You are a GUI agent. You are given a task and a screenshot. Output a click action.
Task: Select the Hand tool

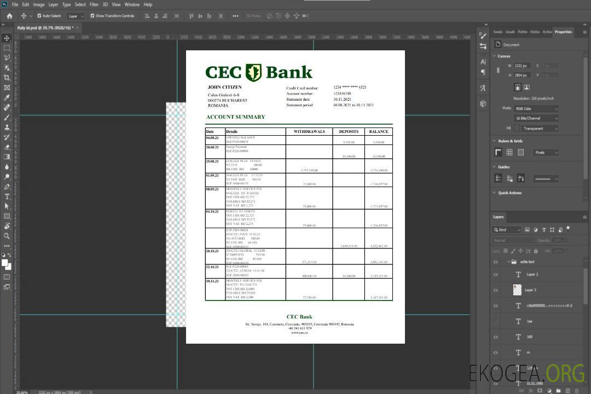(x=7, y=226)
